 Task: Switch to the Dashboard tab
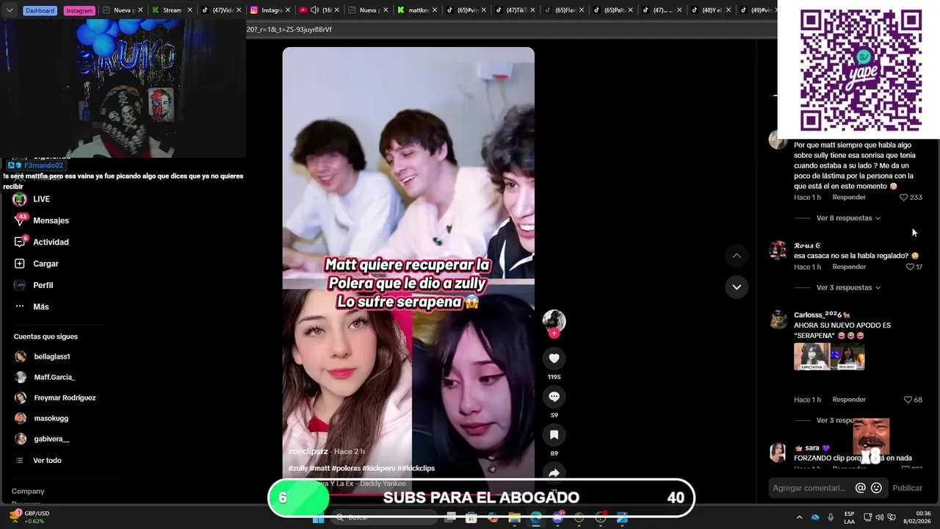(40, 10)
